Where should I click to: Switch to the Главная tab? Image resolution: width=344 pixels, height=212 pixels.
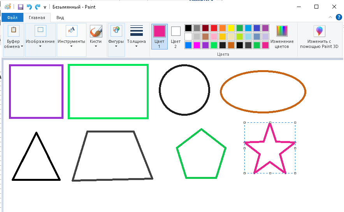tap(37, 18)
